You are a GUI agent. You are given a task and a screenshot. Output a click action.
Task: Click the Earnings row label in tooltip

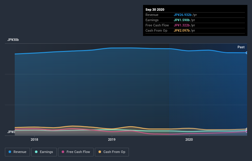[152, 20]
